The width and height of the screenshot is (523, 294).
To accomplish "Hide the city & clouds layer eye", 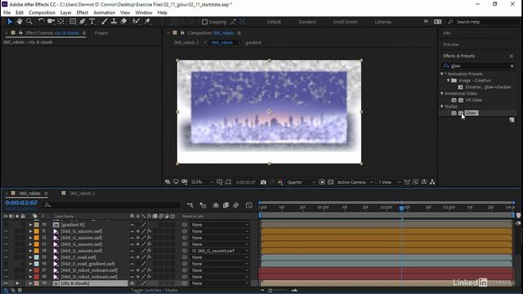I will 6,283.
